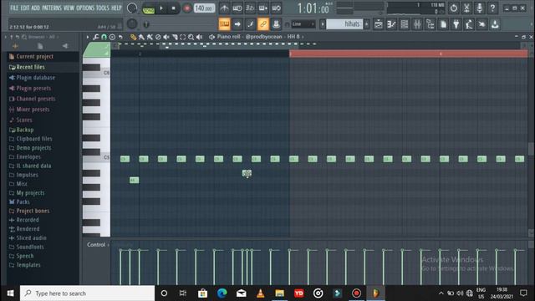This screenshot has height=301, width=535.
Task: Open the hihats pattern selector
Action: point(344,24)
